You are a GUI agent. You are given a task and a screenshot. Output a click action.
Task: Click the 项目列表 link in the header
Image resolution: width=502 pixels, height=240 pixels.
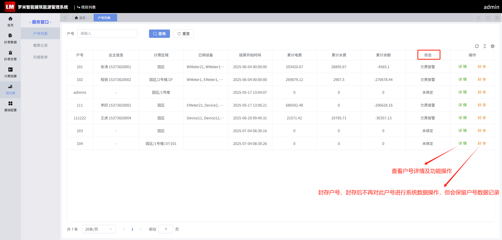[86, 7]
